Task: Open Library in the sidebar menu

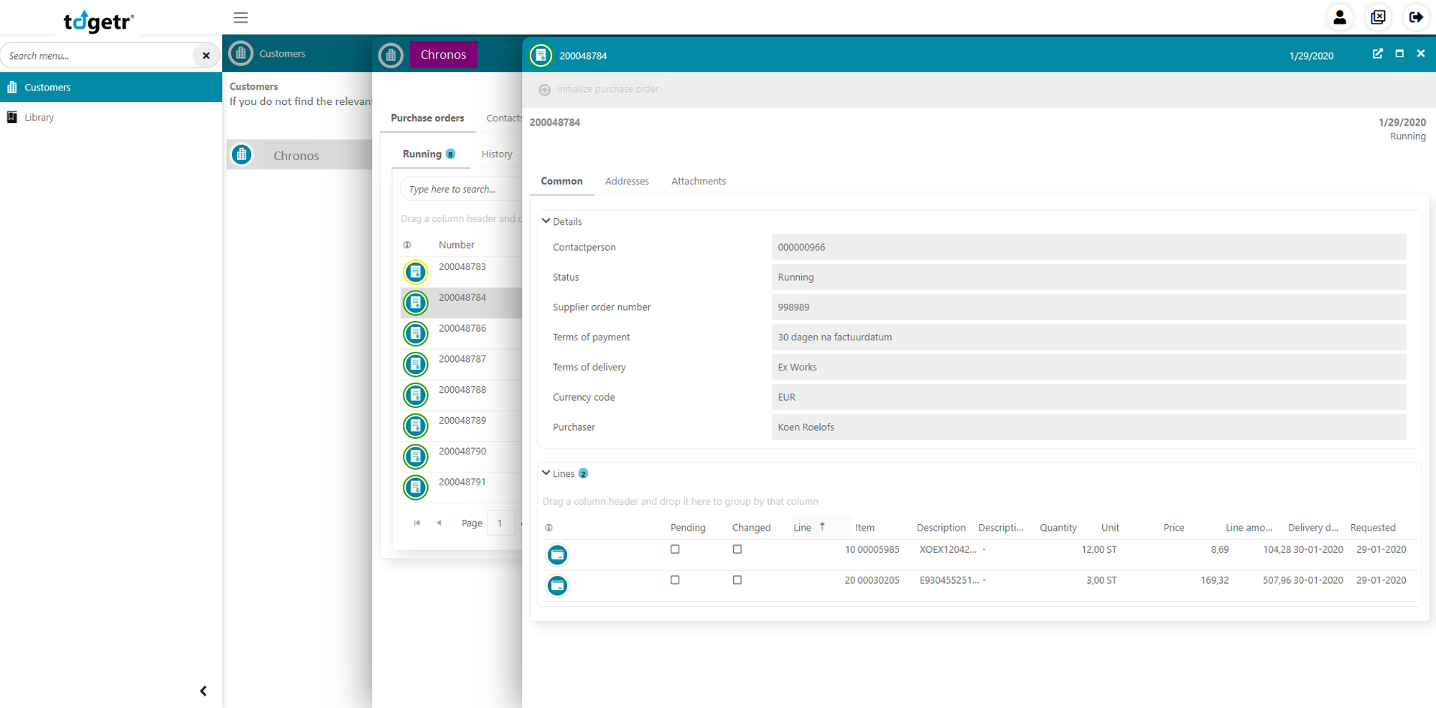Action: pyautogui.click(x=111, y=117)
